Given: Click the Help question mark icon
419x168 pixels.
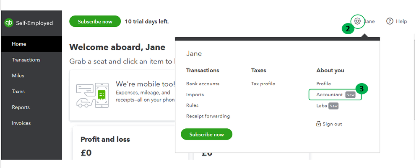Looking at the screenshot, I should [390, 21].
